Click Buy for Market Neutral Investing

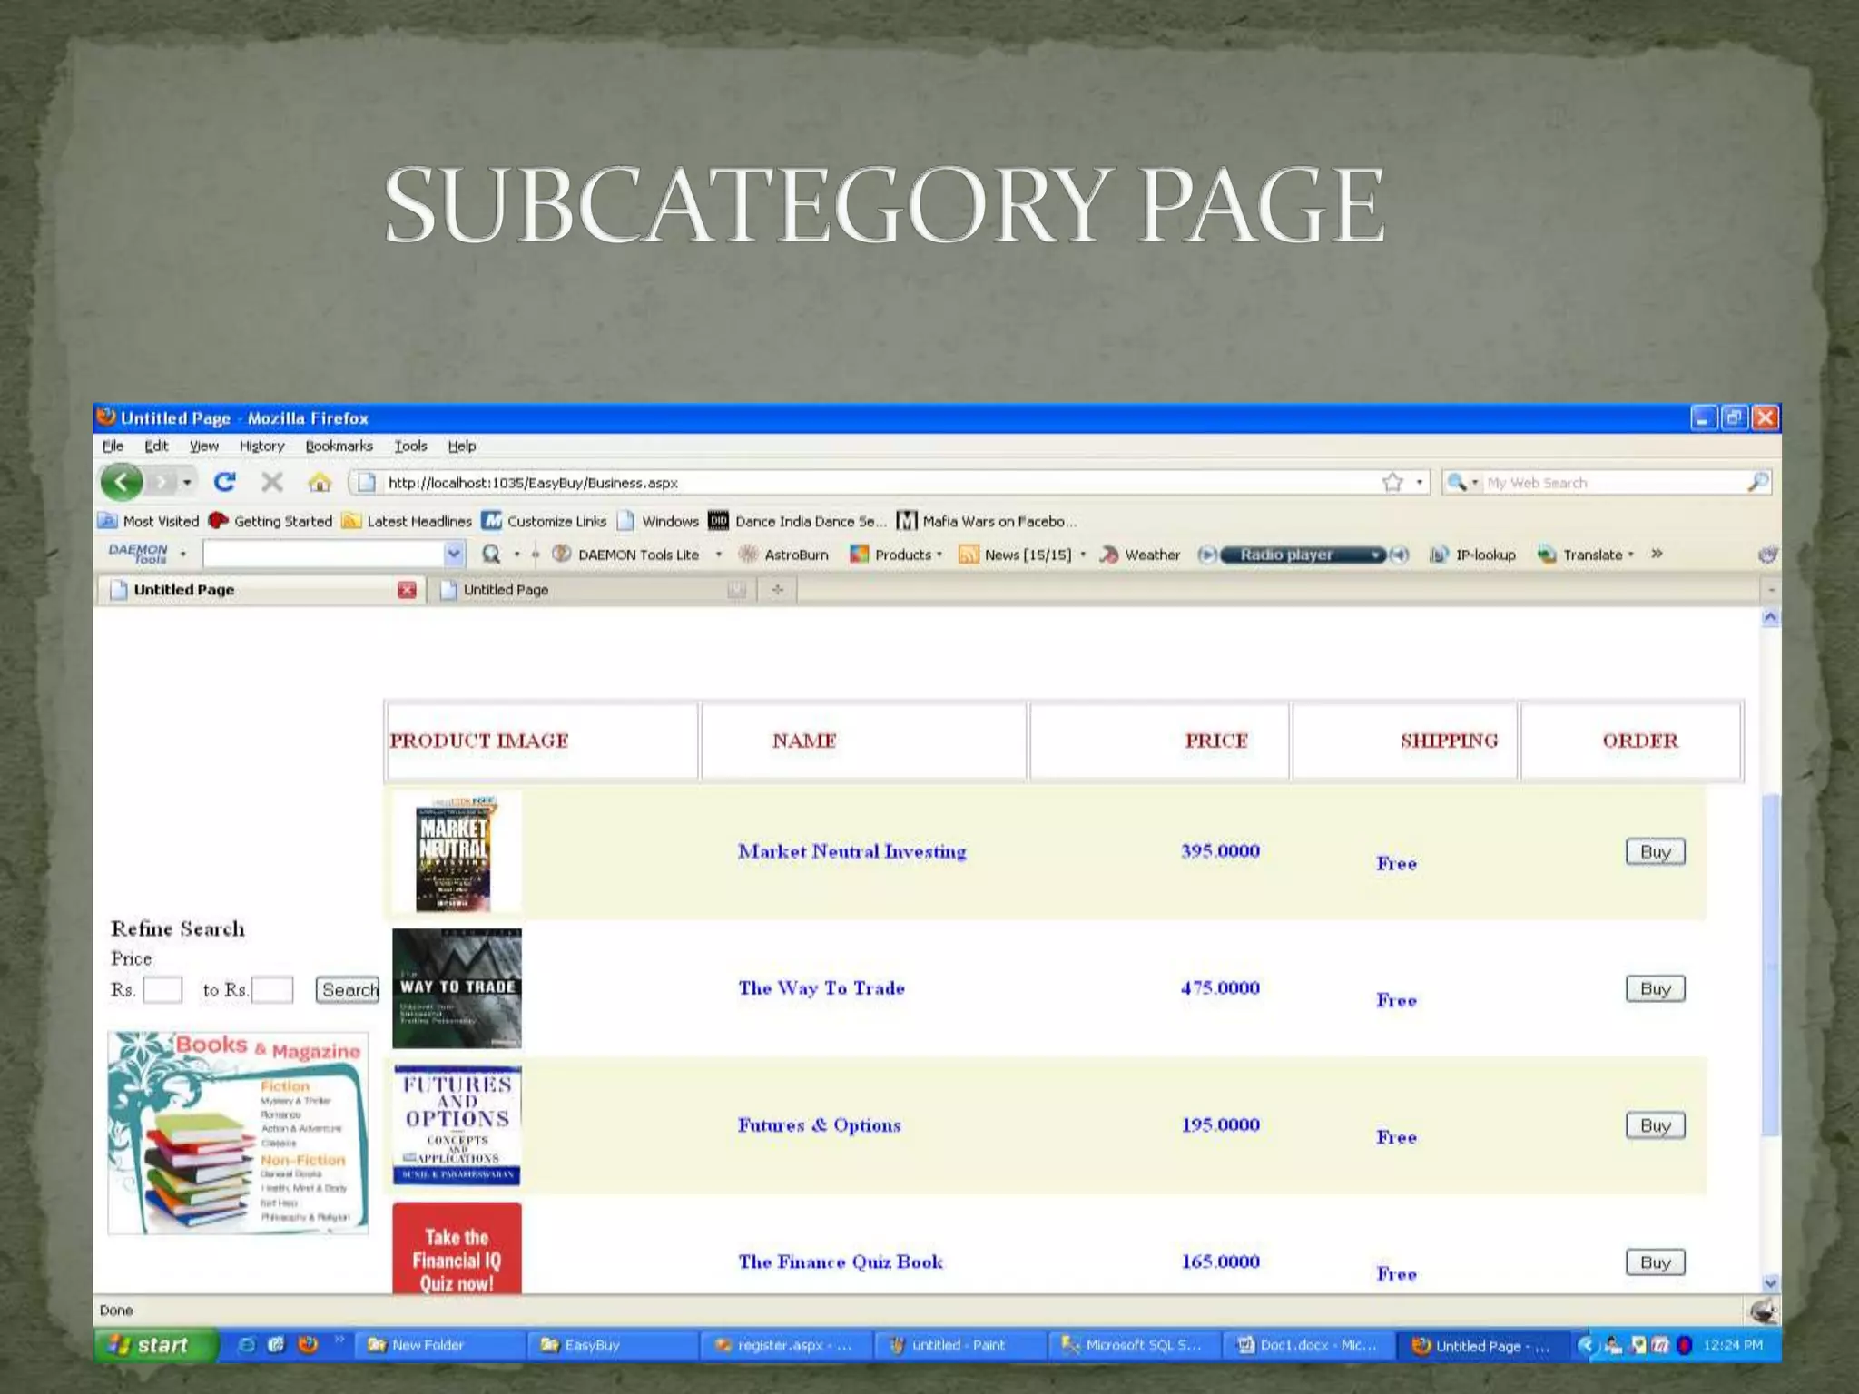pos(1655,851)
